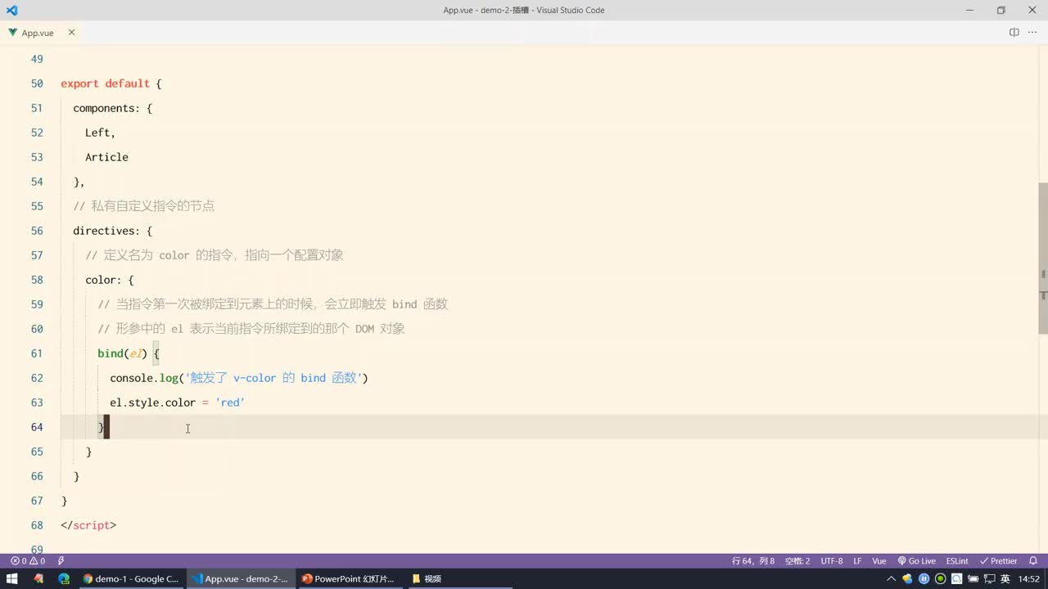Minimize the VS Code window
Viewport: 1048px width, 589px height.
(970, 10)
